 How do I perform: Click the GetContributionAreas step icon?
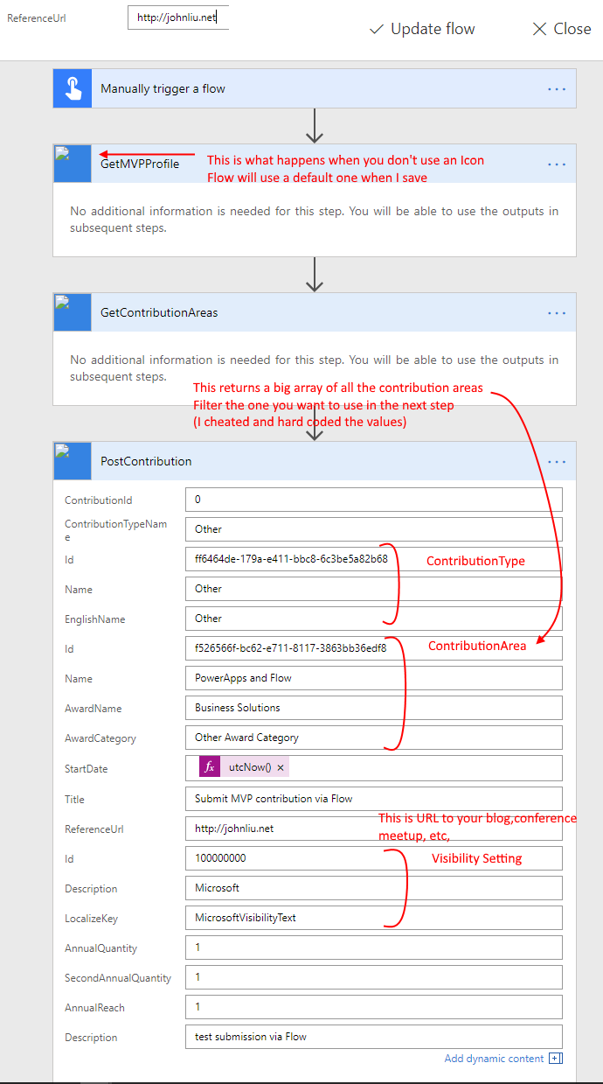click(73, 312)
